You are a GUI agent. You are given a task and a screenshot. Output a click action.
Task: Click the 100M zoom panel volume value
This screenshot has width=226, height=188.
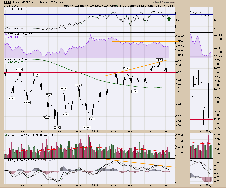217,135
